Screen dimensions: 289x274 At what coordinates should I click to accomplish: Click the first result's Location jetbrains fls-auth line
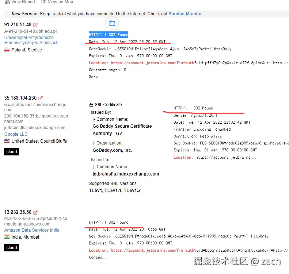click(189, 63)
